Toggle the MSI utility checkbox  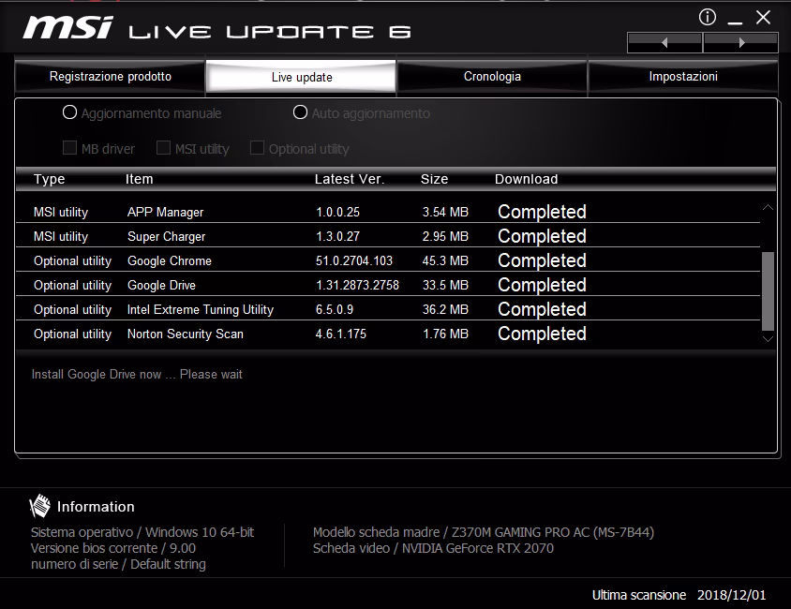point(163,148)
